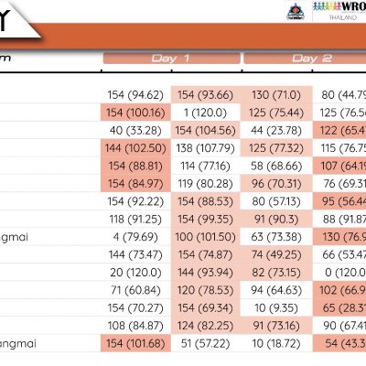Click cell showing 51 (57.22)
366x366 pixels.
[206, 343]
